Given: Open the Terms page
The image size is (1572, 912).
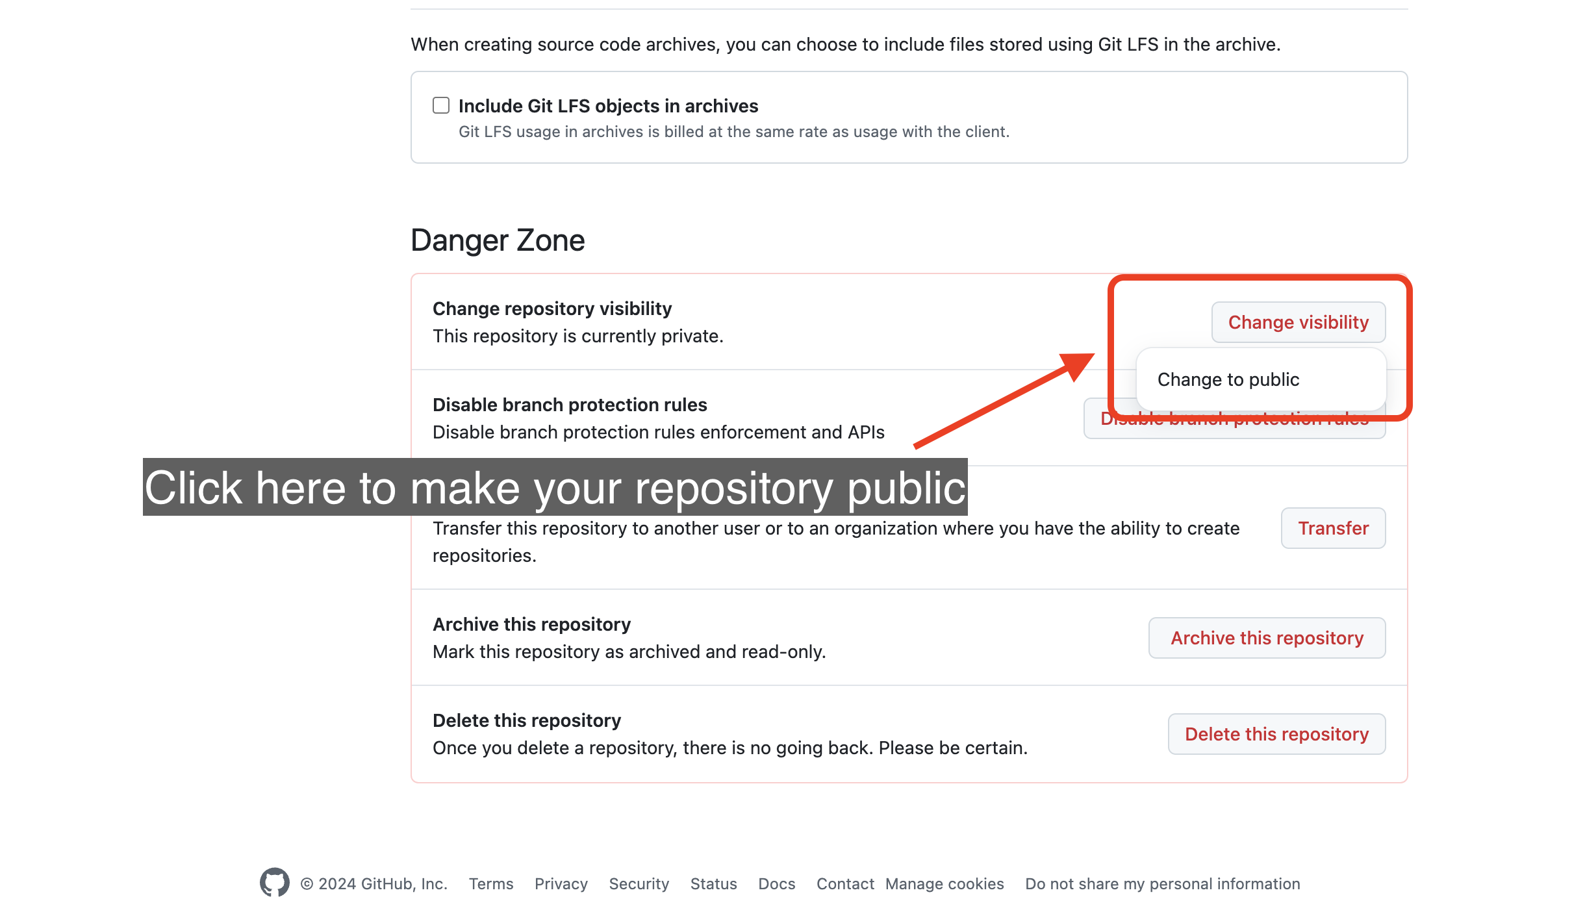Looking at the screenshot, I should (x=490, y=883).
